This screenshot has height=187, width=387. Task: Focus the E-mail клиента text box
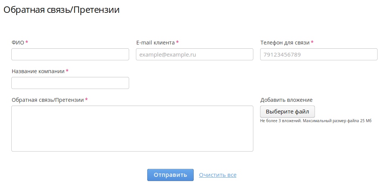coord(194,54)
